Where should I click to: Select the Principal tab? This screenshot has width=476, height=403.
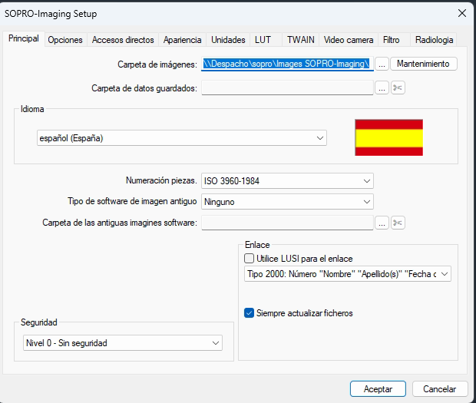[24, 38]
